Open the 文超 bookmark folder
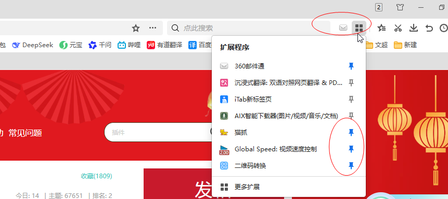 [x=376, y=45]
